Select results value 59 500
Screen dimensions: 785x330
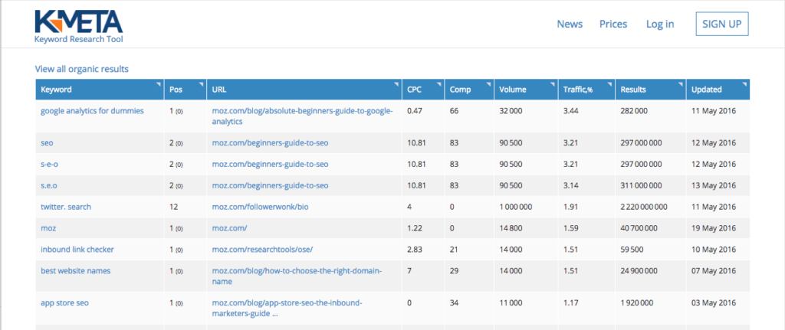tap(632, 249)
